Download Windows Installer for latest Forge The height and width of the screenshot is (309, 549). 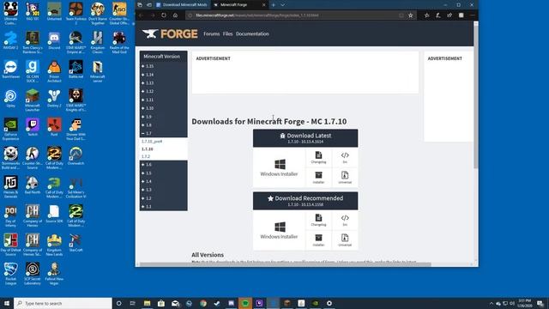279,167
